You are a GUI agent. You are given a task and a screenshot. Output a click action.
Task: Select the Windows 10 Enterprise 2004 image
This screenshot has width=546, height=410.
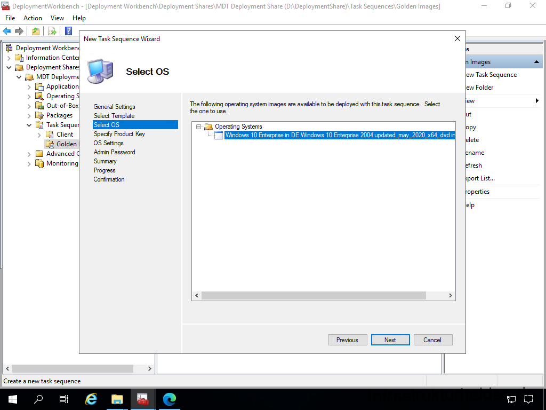click(x=340, y=135)
